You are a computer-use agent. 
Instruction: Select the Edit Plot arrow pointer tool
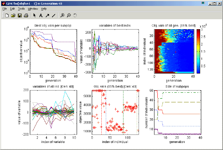tap(35, 16)
